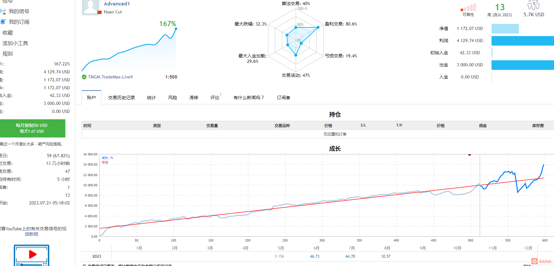Screen dimensions: 554x266
Task: Open the Advanced1 signal title link
Action: click(117, 4)
